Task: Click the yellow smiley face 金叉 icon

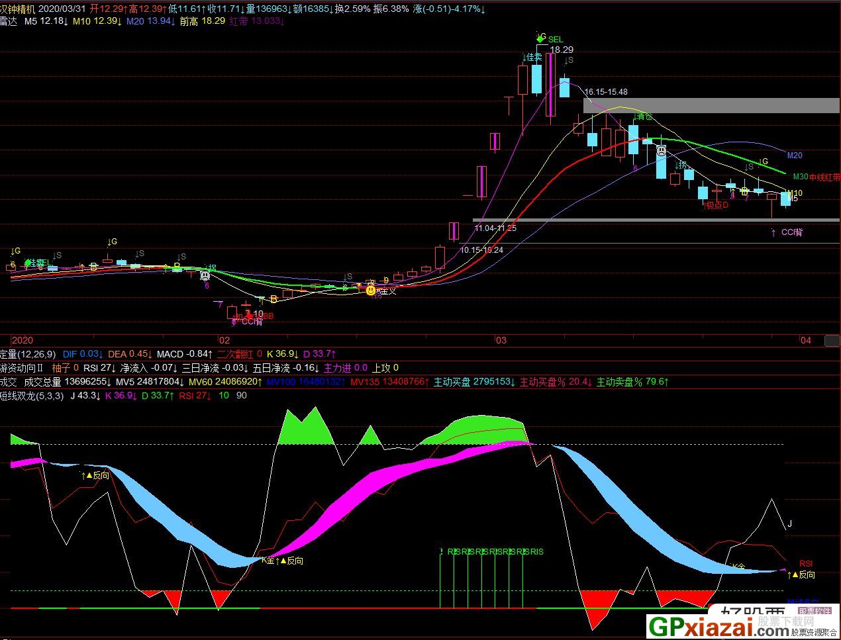Action: [371, 290]
